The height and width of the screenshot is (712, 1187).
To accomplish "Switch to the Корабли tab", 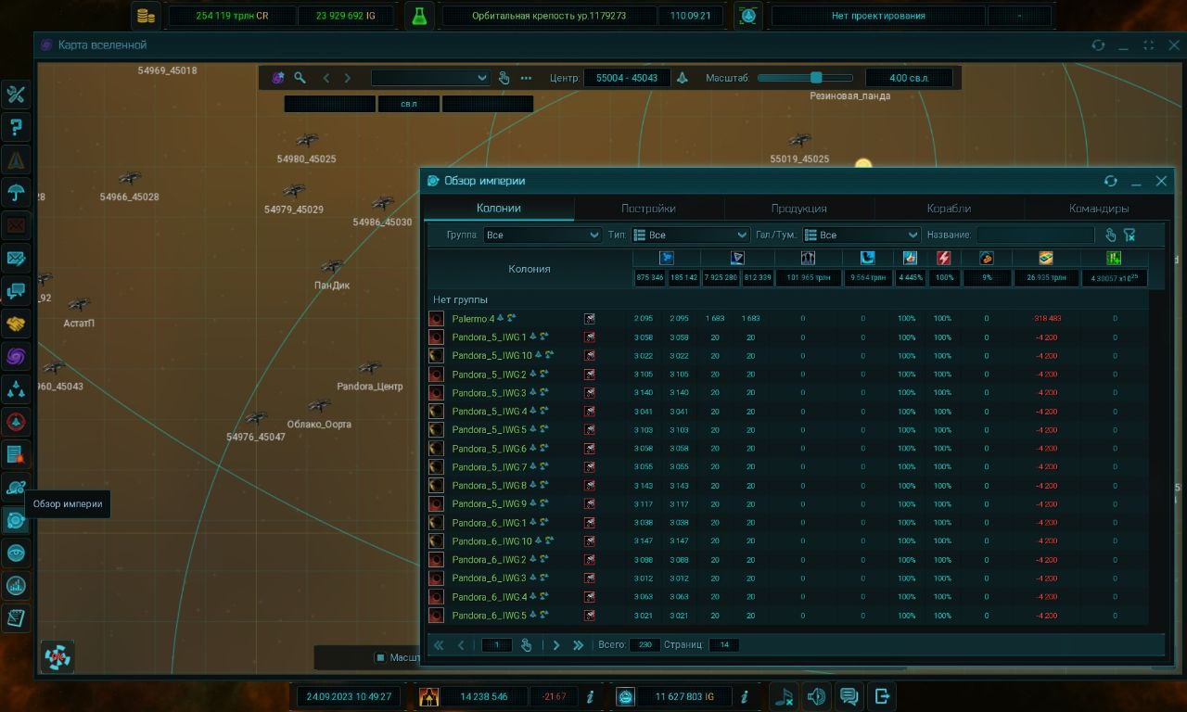I will click(949, 209).
